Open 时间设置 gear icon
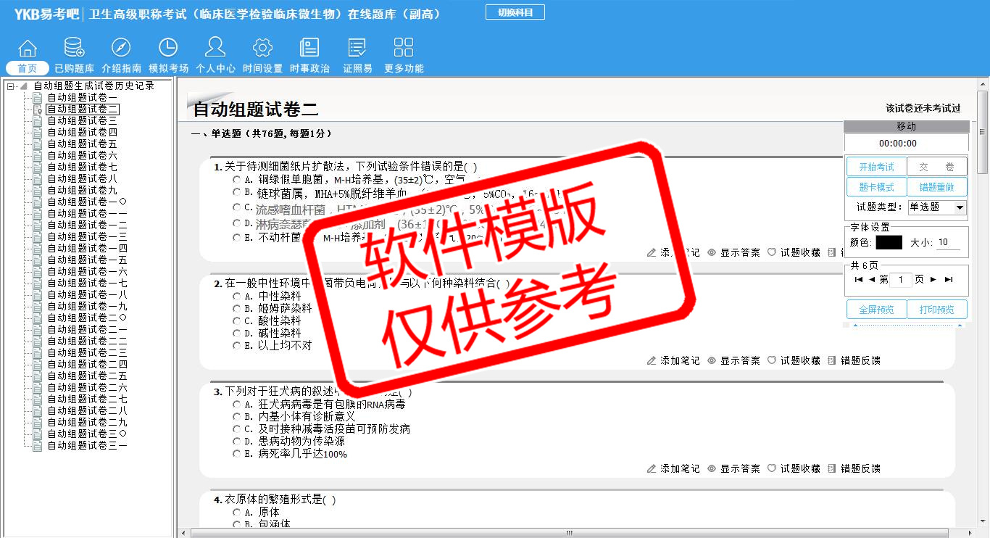Viewport: 990px width, 538px height. click(x=262, y=49)
